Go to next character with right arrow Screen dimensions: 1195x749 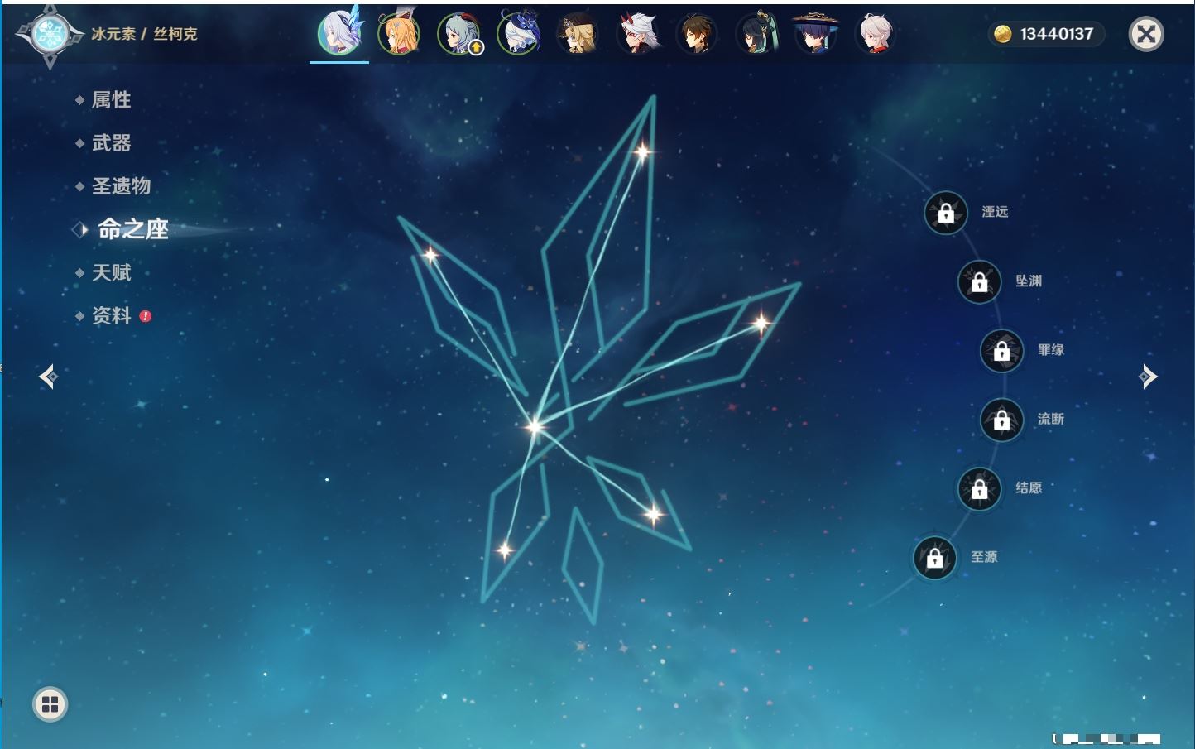pyautogui.click(x=1148, y=377)
